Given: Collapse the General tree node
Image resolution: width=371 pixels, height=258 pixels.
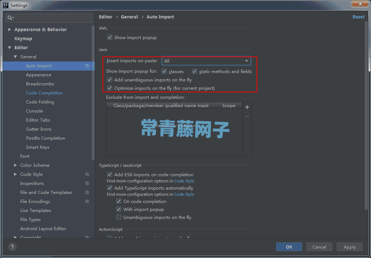Looking at the screenshot, I should (16, 57).
